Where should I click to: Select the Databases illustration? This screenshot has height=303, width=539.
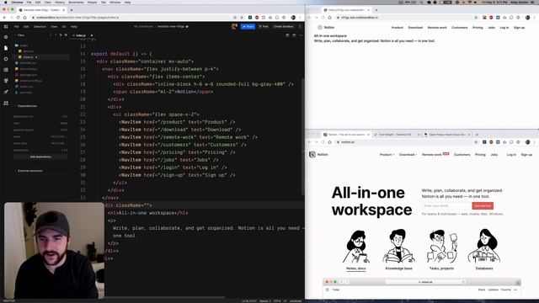[x=484, y=250]
